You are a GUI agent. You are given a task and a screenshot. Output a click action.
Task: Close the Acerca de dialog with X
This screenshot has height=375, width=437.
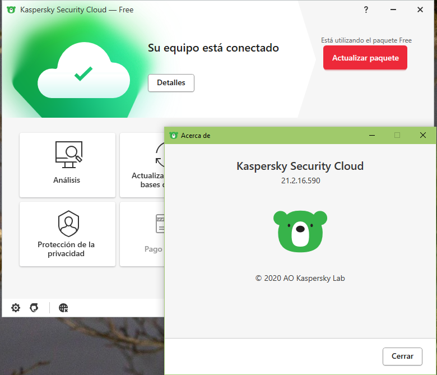(423, 135)
